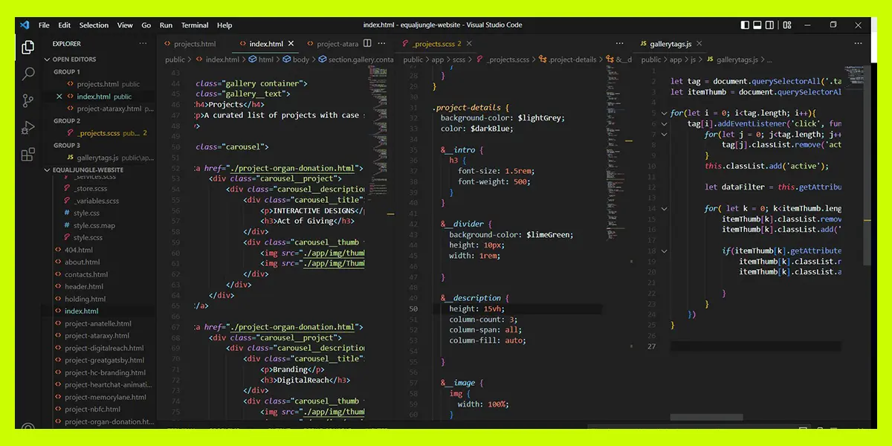Open the Run menu

coord(166,25)
